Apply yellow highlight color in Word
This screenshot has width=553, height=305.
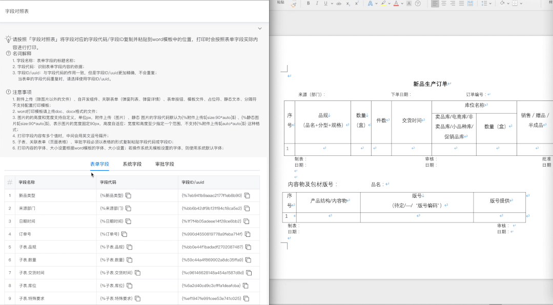click(x=383, y=3)
